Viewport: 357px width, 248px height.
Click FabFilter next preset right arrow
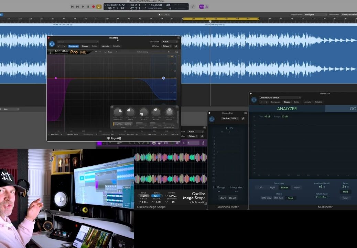click(168, 52)
